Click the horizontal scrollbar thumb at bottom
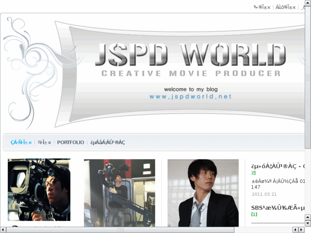This screenshot has width=311, height=233. click(120, 230)
